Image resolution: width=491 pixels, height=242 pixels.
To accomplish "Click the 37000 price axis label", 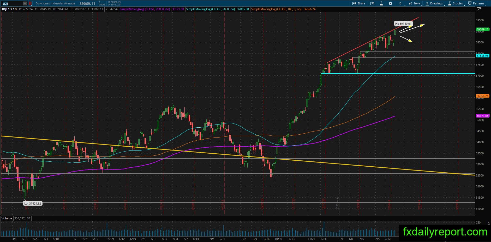I will pos(480,76).
